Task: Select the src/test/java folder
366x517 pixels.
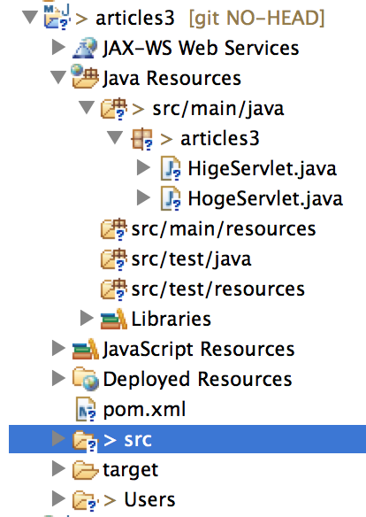Action: point(176,259)
